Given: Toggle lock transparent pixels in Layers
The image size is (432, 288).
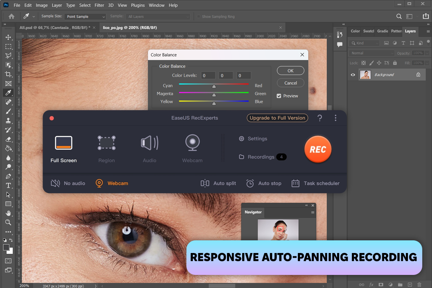Looking at the screenshot, I should [x=364, y=63].
